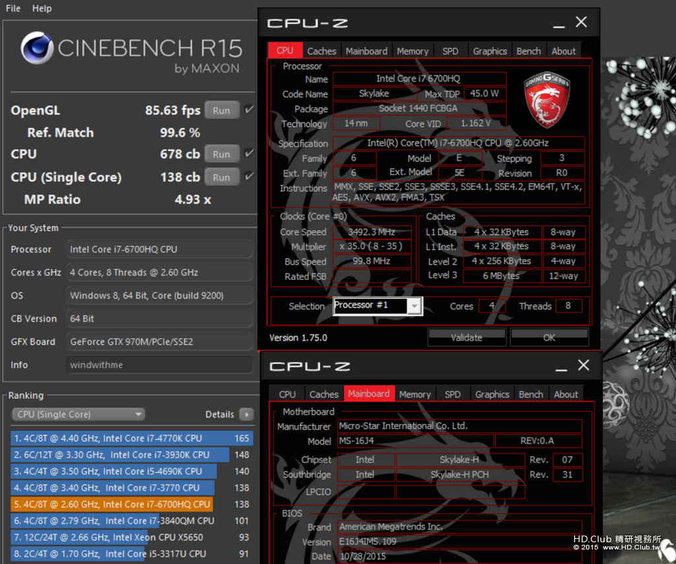
Task: Toggle the CPU (Single Core) test checkbox
Action: point(249,176)
